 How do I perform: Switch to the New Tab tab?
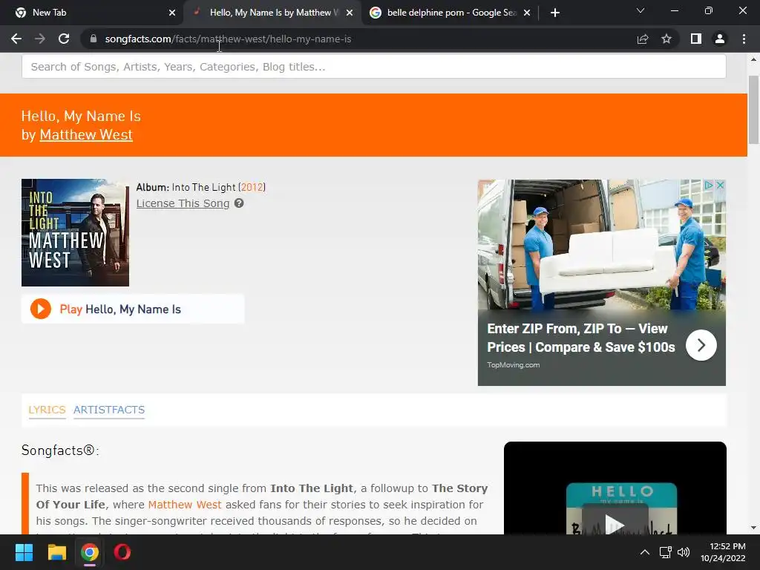(91, 13)
